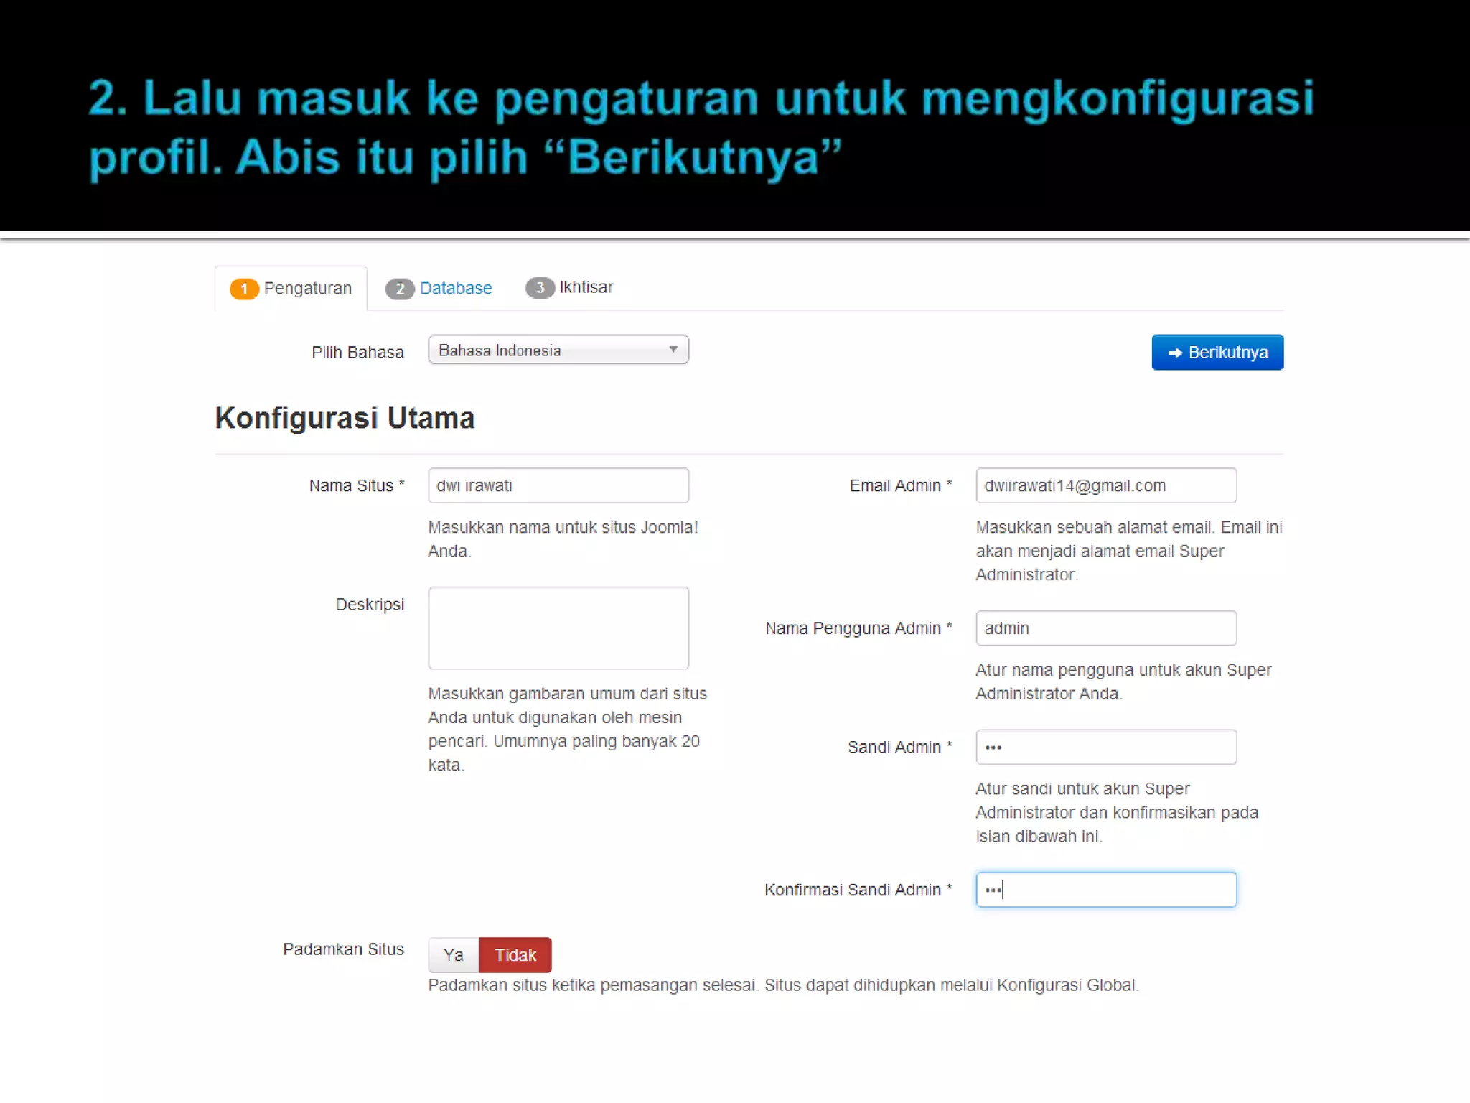Open the Pengaturan tab
The width and height of the screenshot is (1470, 1103).
tap(307, 288)
